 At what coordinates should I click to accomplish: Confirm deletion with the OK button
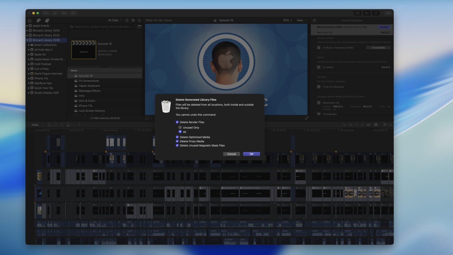point(251,154)
